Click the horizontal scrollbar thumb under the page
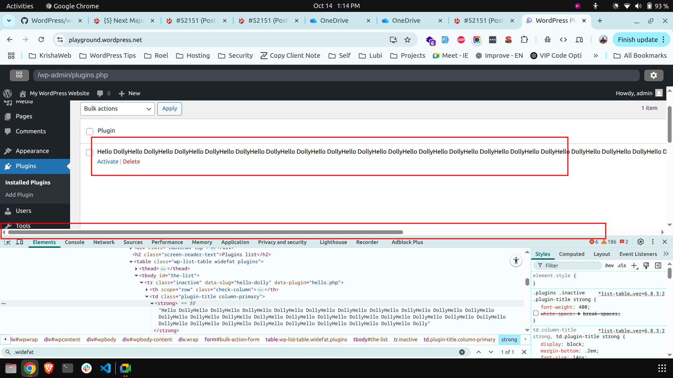 pyautogui.click(x=205, y=232)
